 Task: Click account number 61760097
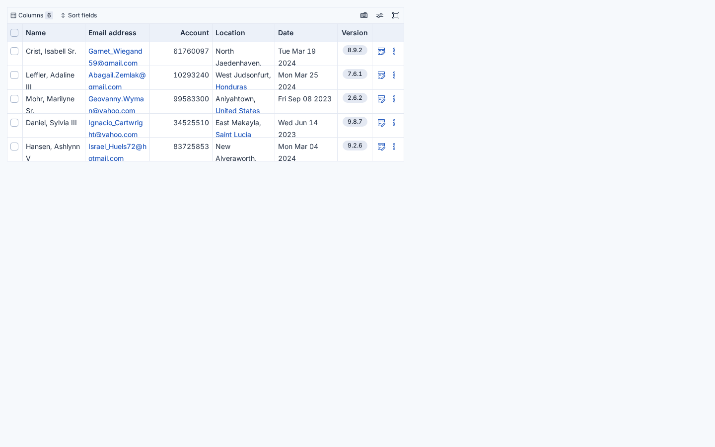(x=191, y=51)
